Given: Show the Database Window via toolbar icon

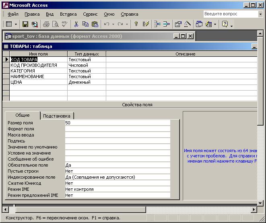Looking at the screenshot, I should (x=199, y=24).
